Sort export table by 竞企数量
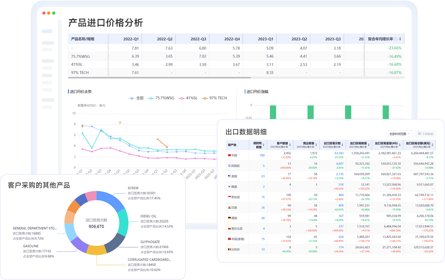 point(316,145)
